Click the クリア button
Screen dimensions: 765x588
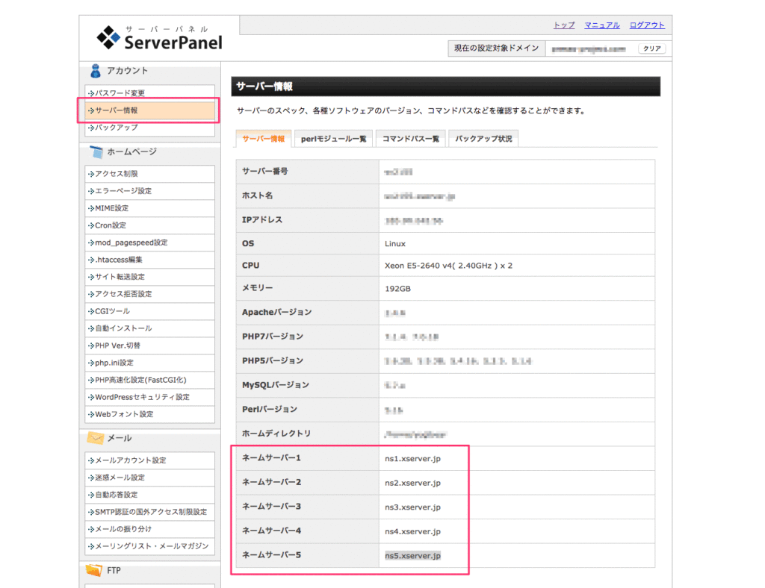tap(651, 49)
